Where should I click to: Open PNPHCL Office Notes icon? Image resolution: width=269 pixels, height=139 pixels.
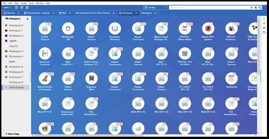pyautogui.click(x=185, y=29)
